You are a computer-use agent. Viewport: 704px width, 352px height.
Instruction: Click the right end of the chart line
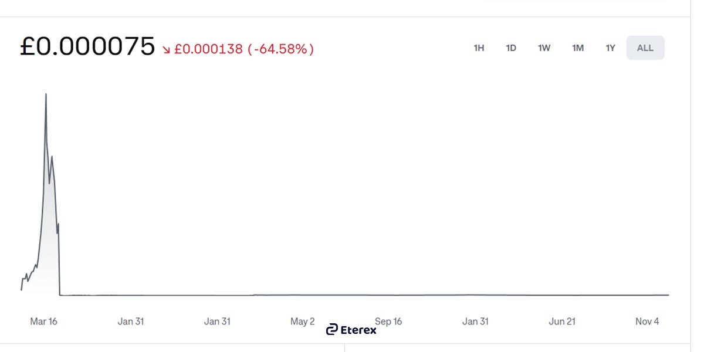point(668,295)
